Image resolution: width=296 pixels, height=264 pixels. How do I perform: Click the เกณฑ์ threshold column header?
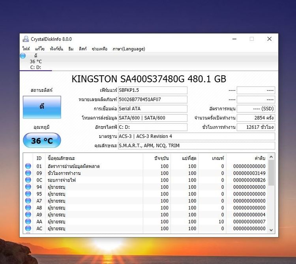pyautogui.click(x=212, y=158)
